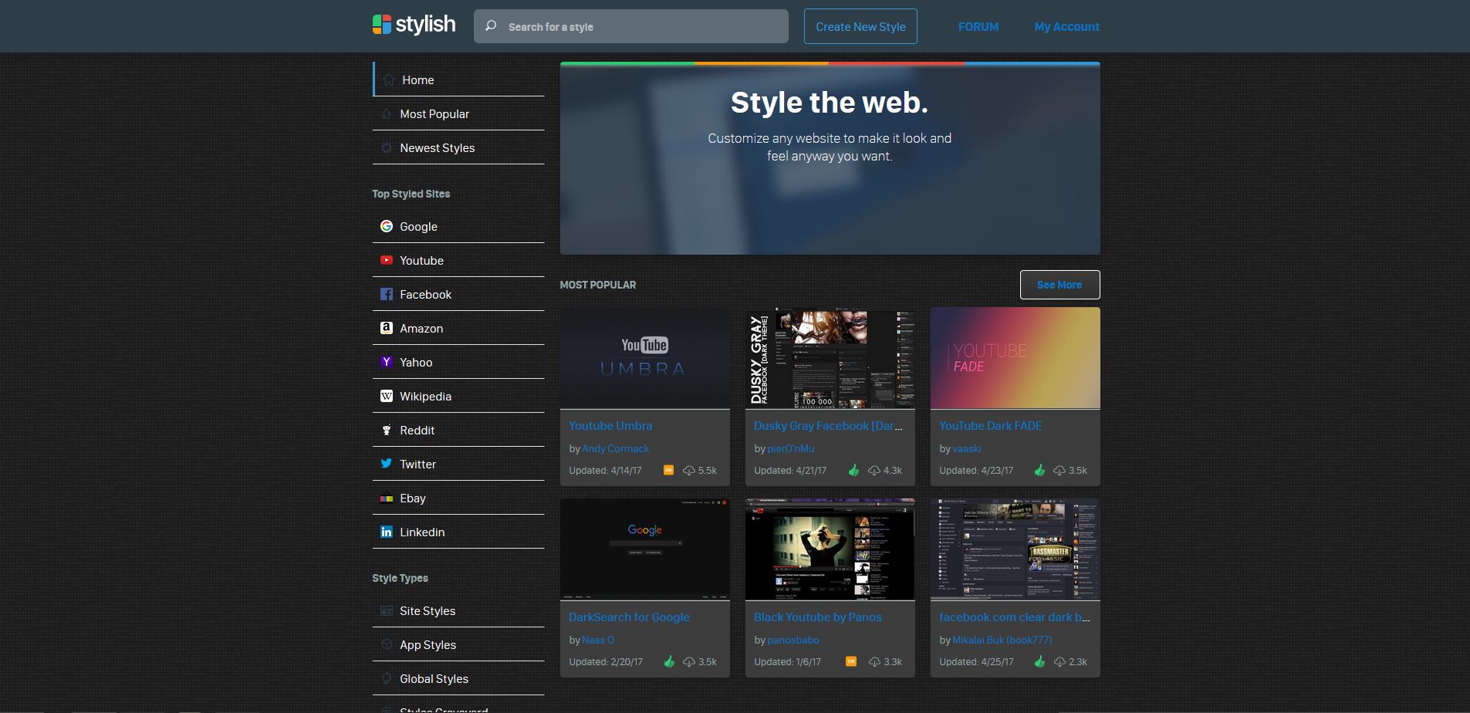This screenshot has width=1470, height=713.
Task: Open Black Youtube by Panos title
Action: [817, 617]
